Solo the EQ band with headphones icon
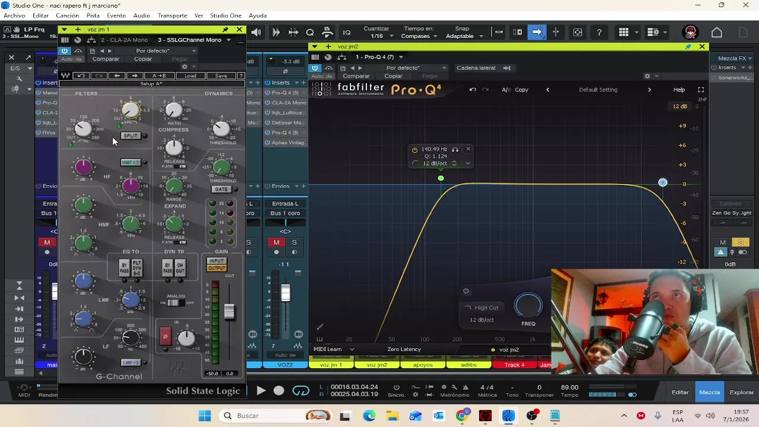 (455, 149)
